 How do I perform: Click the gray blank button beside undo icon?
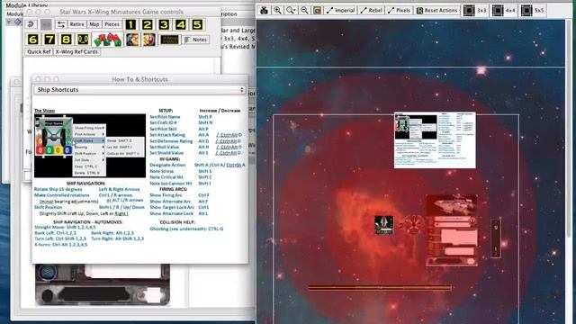tap(46, 24)
